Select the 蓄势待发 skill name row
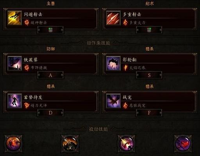 coord(59,97)
